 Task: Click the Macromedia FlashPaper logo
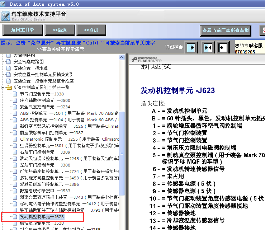pos(147,60)
